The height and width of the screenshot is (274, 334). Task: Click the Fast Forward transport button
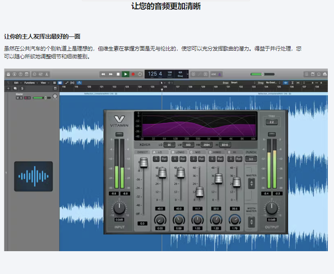(111, 74)
